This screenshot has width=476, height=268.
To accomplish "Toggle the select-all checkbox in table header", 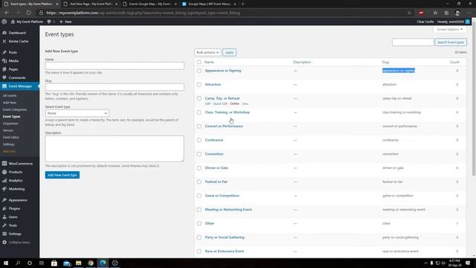I will coord(199,62).
